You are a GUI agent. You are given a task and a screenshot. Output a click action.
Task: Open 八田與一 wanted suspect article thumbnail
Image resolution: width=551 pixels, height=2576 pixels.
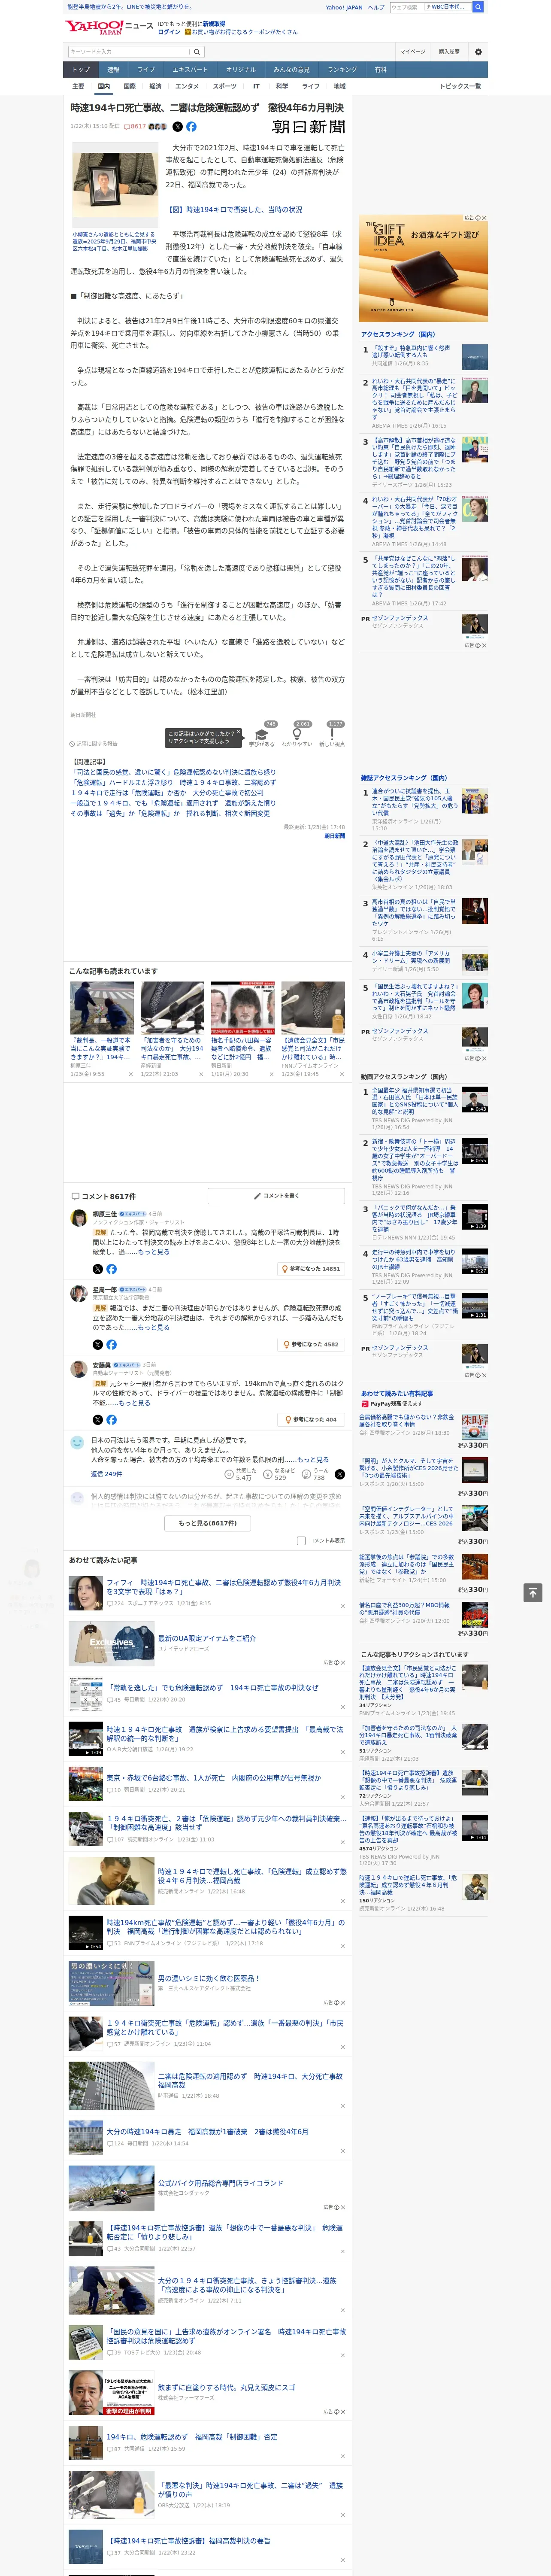coord(243,1009)
